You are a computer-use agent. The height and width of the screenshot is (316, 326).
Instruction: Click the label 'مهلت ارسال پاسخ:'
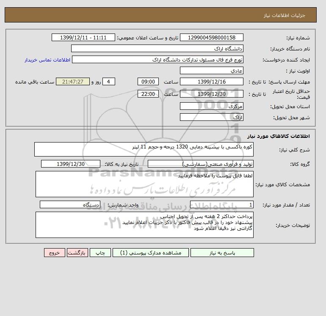tap(289, 82)
